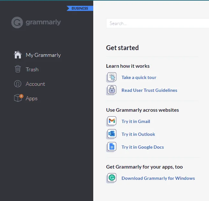The width and height of the screenshot is (209, 201).
Task: Click the grammarly wordmark in the sidebar
Action: [43, 22]
